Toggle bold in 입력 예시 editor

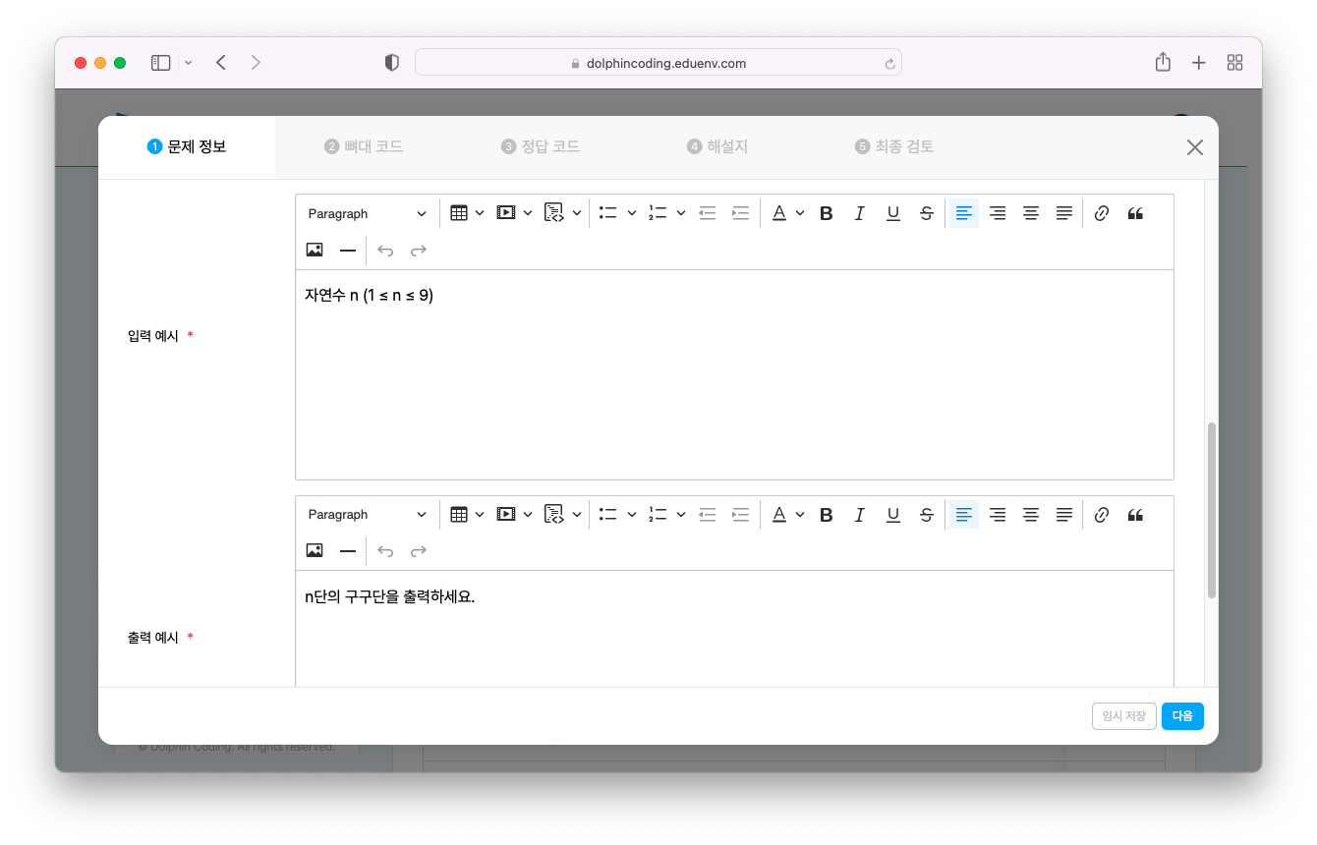point(827,213)
